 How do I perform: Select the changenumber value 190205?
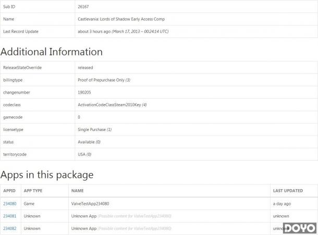click(84, 93)
